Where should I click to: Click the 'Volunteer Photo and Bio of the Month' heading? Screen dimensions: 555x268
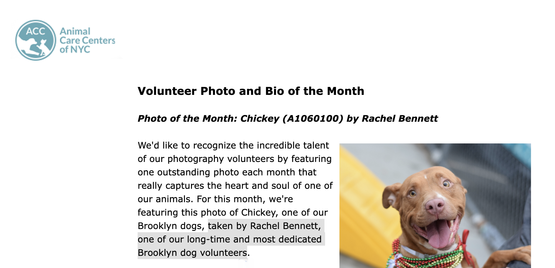(251, 91)
